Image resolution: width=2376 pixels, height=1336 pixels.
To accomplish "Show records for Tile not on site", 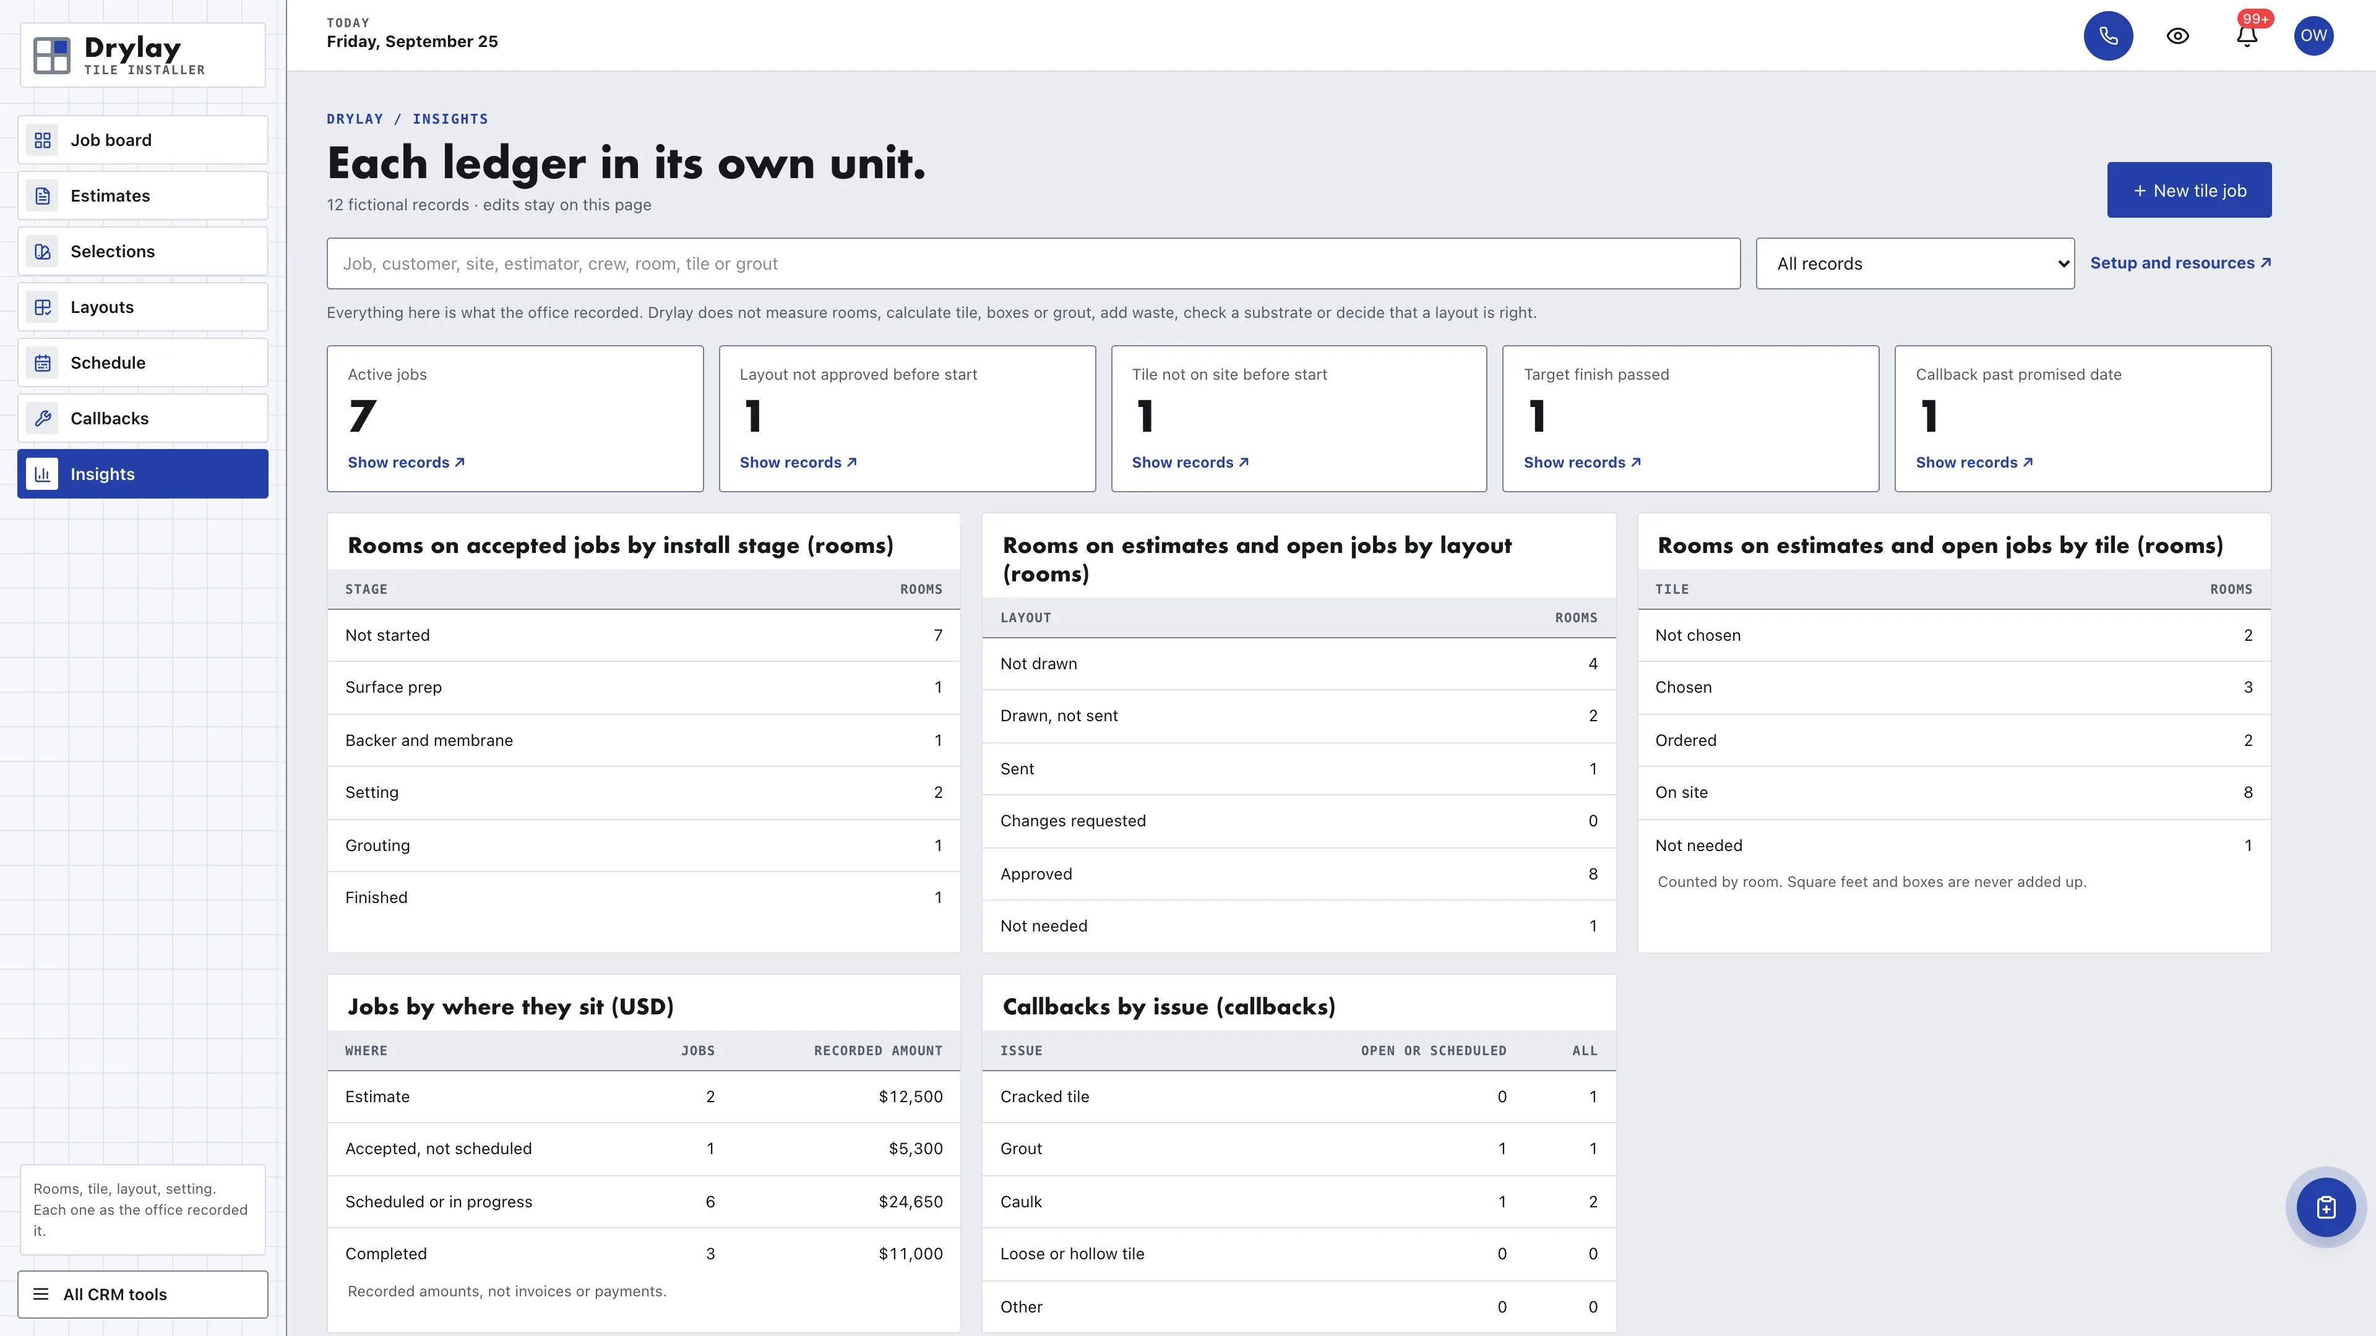I will [x=1190, y=462].
